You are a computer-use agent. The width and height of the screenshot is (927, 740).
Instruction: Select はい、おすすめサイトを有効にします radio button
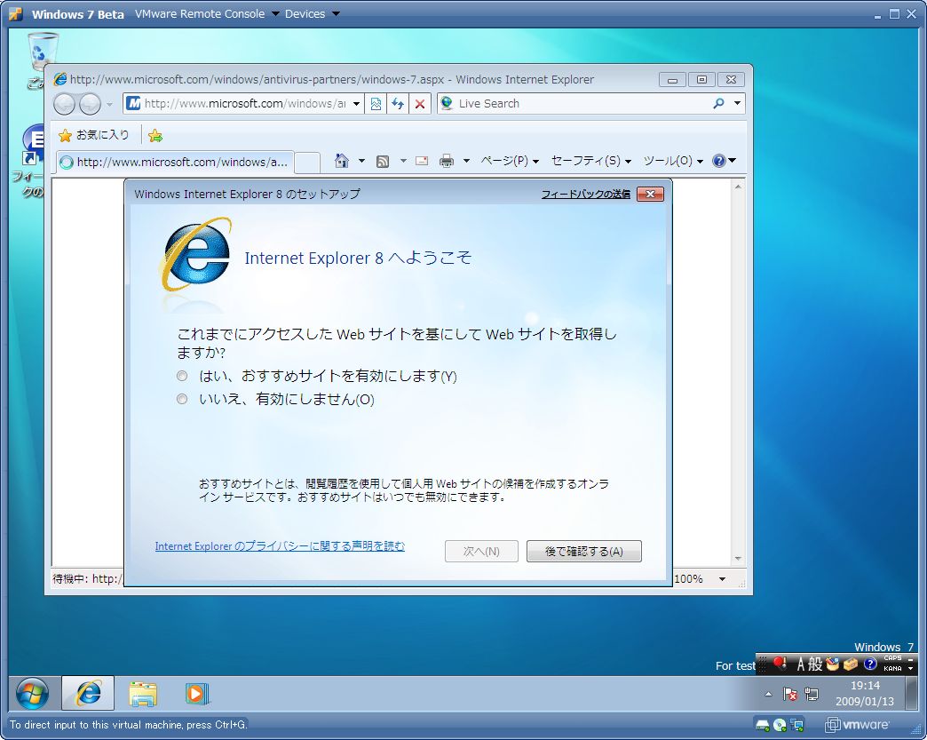pyautogui.click(x=182, y=376)
